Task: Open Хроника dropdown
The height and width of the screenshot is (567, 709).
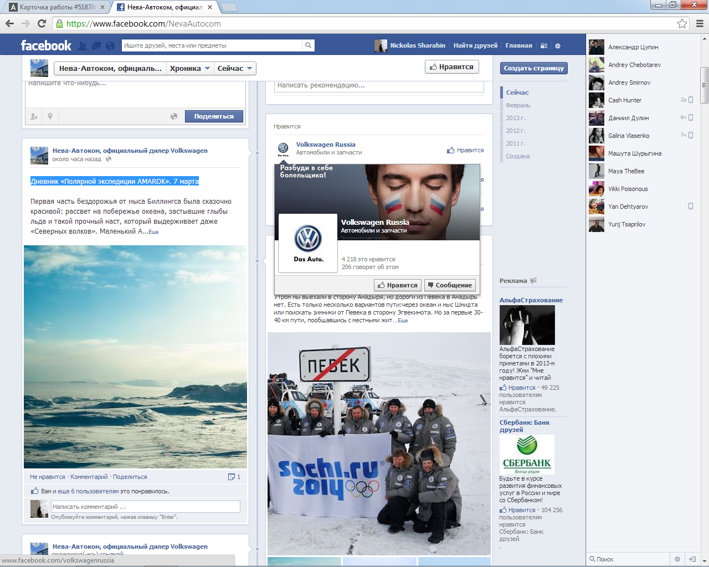Action: (x=190, y=68)
